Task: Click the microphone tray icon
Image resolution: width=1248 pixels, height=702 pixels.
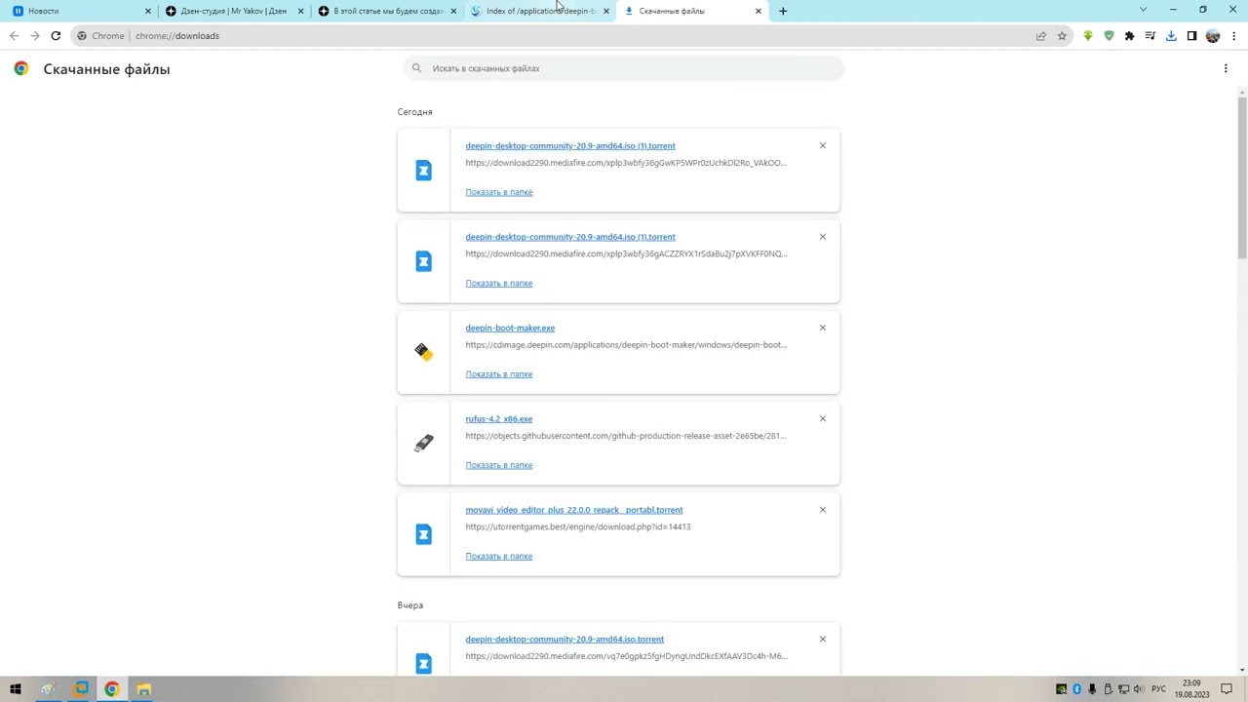Action: (x=1092, y=689)
